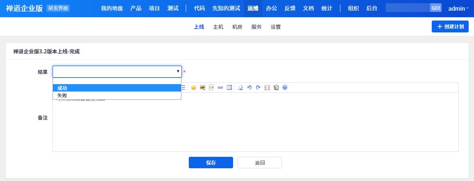
Task: Click the 研发界面 badge
Action: pos(58,8)
